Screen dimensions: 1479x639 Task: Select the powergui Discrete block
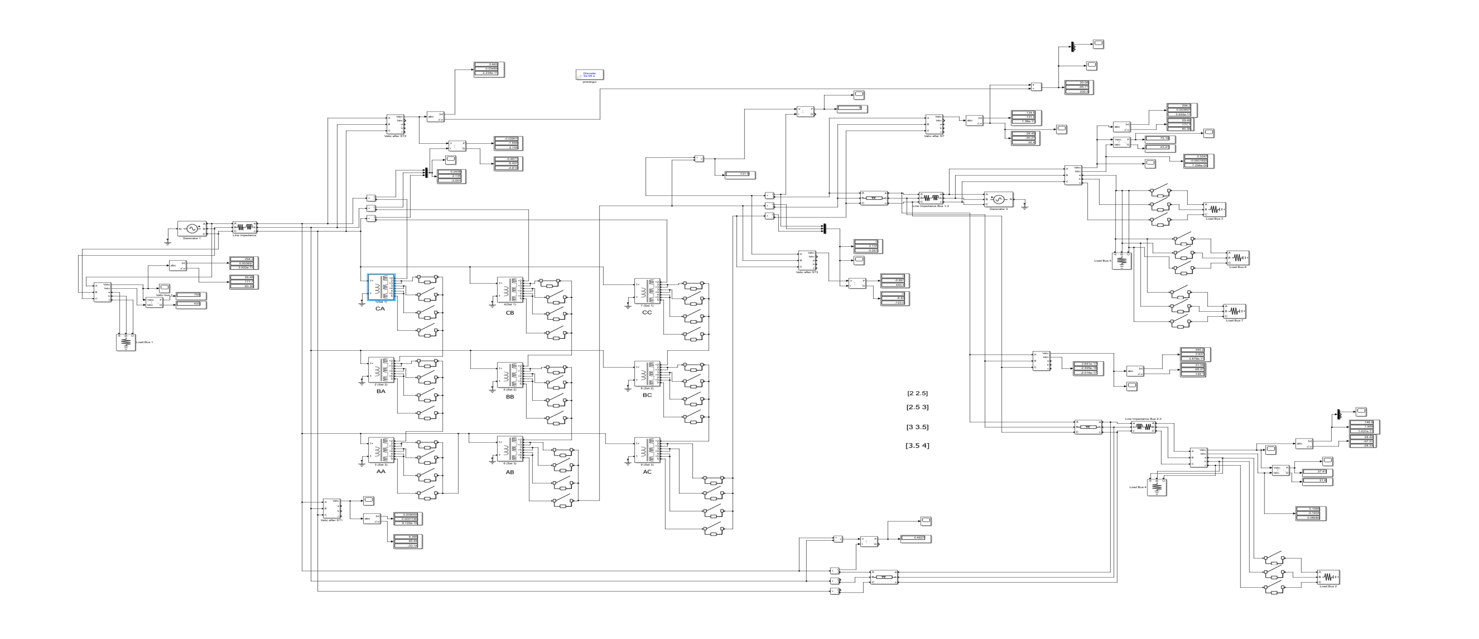coord(589,75)
